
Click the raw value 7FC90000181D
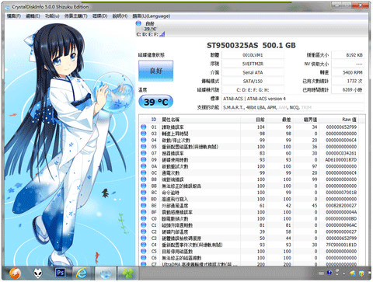(341, 245)
